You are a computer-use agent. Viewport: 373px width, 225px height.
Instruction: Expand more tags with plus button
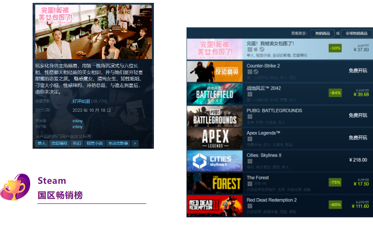(x=135, y=143)
